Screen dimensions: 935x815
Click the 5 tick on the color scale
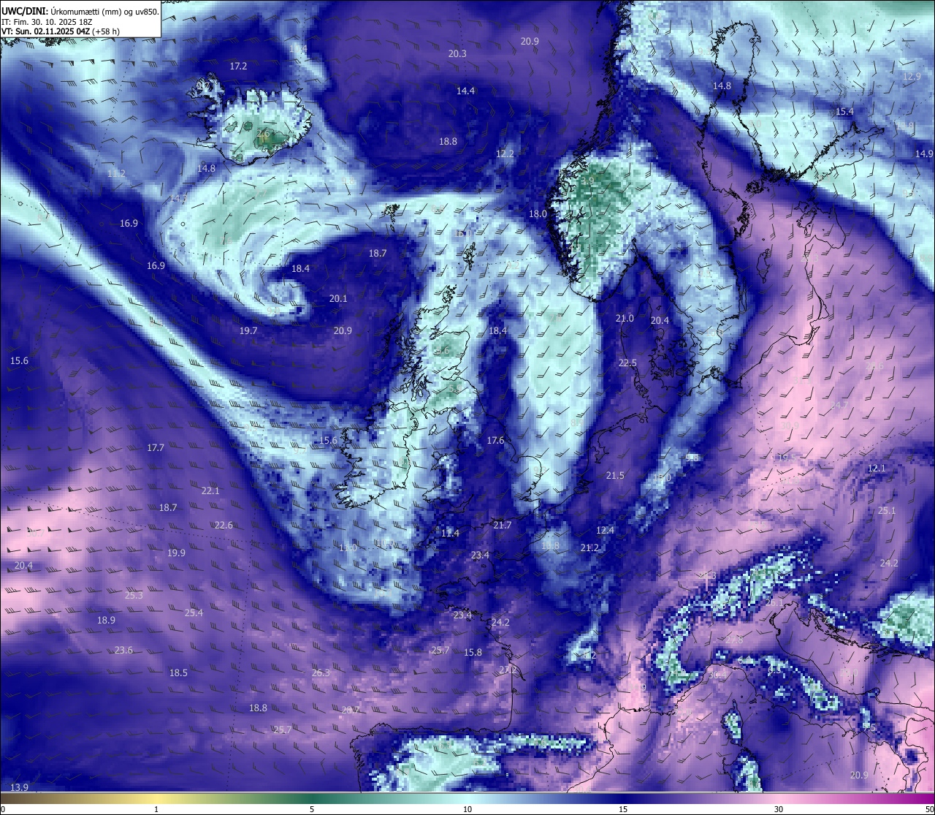(312, 809)
